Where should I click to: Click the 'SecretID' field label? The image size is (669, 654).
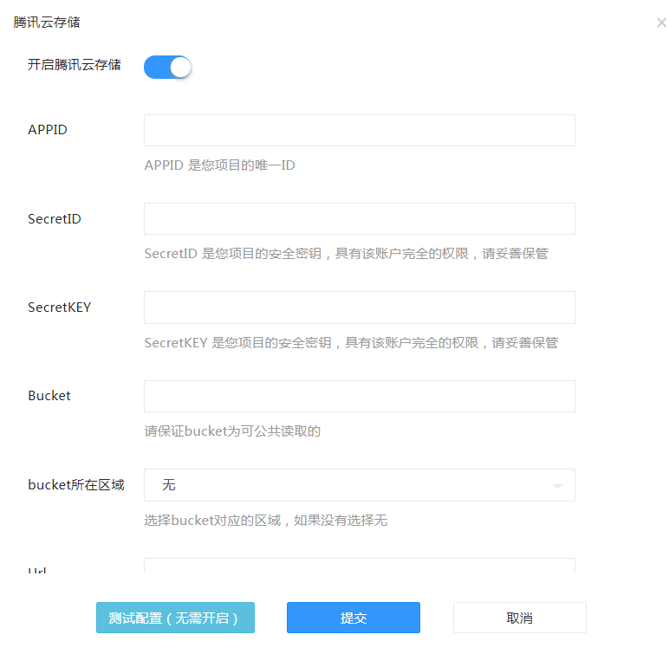point(55,219)
